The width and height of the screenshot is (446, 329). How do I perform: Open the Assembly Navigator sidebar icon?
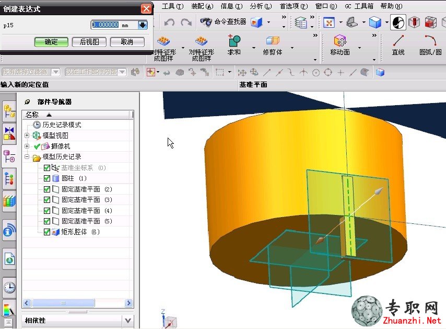coord(9,111)
